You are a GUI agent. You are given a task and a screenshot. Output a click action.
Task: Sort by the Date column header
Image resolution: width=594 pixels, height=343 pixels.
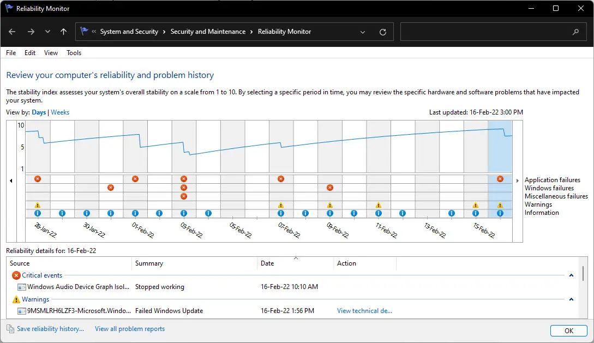click(296, 263)
